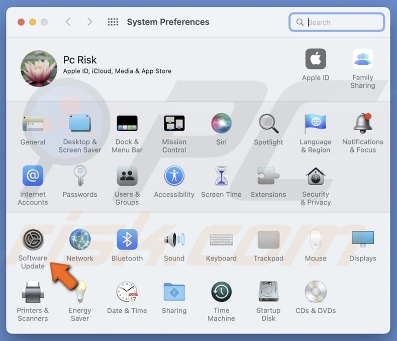This screenshot has height=341, width=397.
Task: Open Keyboard preferences
Action: pos(221,239)
